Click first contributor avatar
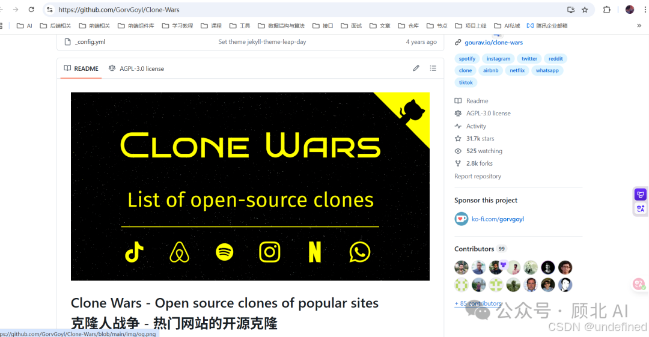This screenshot has height=337, width=649. 462,267
